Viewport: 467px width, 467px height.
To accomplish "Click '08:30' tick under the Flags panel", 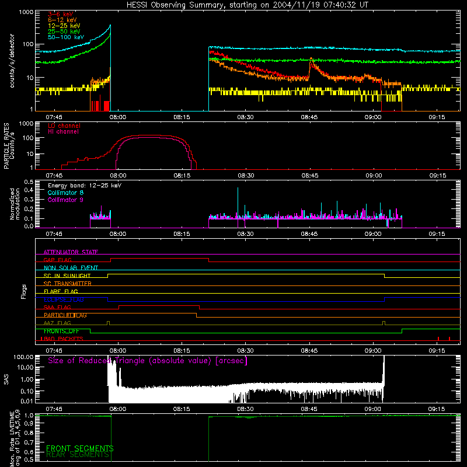I will pyautogui.click(x=245, y=351).
